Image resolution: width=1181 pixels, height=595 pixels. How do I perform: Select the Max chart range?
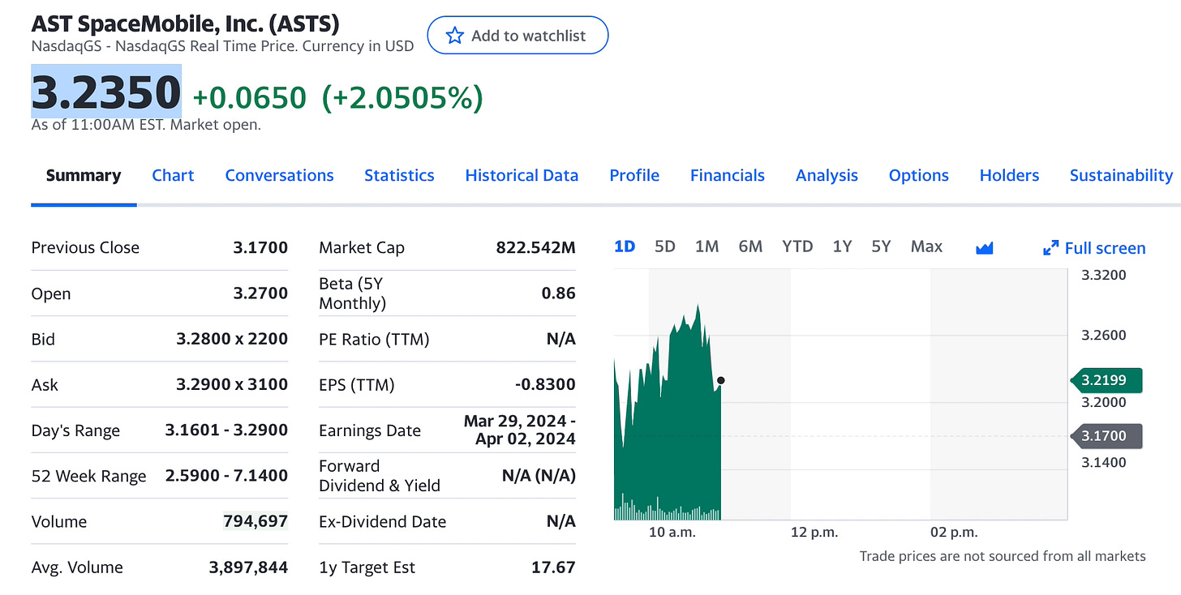click(x=926, y=246)
